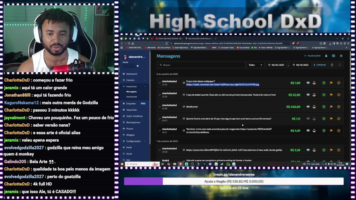
Task: Toggle balance visibility eye icon
Action: pyautogui.click(x=137, y=66)
